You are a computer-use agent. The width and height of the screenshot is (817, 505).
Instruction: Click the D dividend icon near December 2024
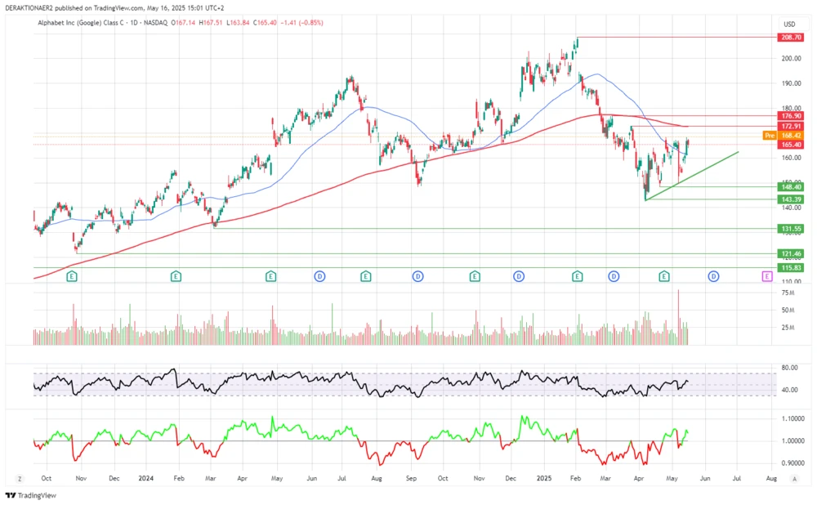click(518, 276)
